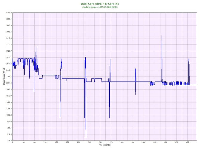Click the 3802.9 y-axis value
The height and width of the screenshot is (150, 200).
(9, 25)
